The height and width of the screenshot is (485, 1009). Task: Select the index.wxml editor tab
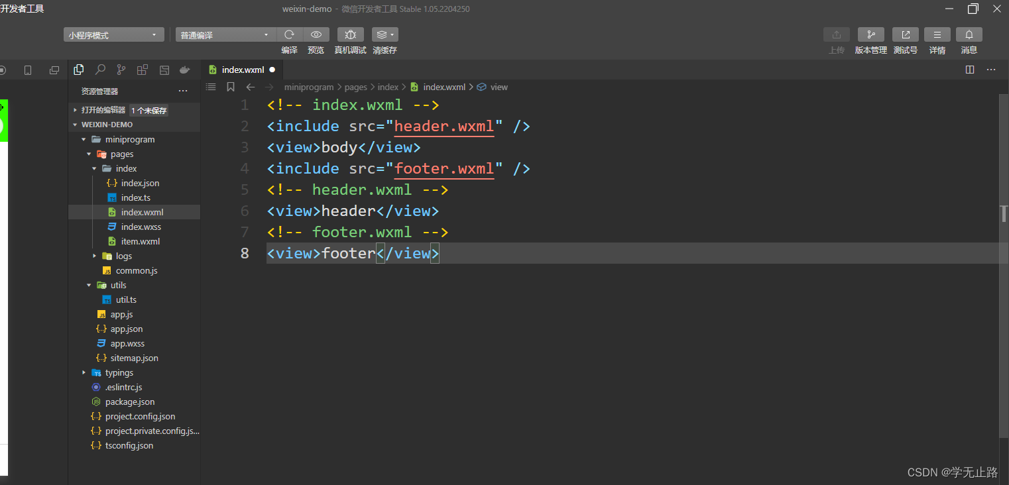[243, 70]
